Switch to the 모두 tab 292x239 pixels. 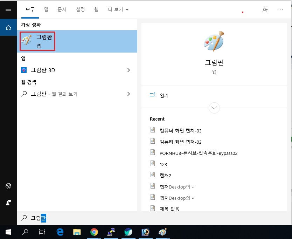click(30, 9)
